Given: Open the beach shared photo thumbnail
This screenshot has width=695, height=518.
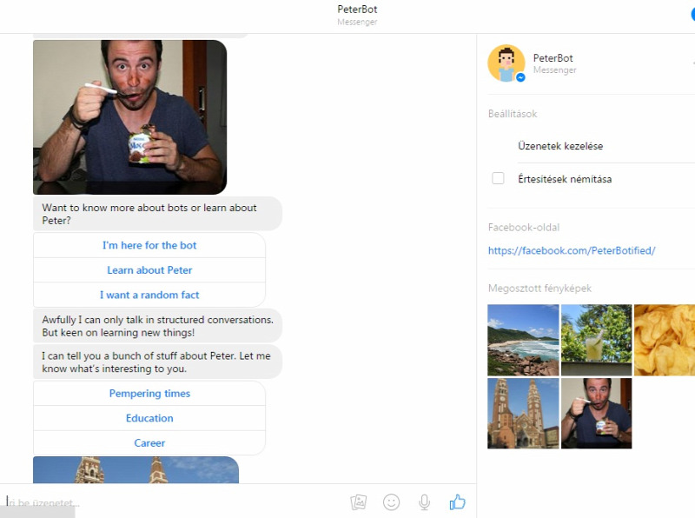Looking at the screenshot, I should point(523,340).
